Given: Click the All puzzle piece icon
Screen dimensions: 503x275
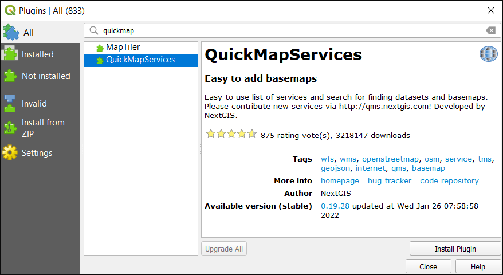Looking at the screenshot, I should click(11, 33).
